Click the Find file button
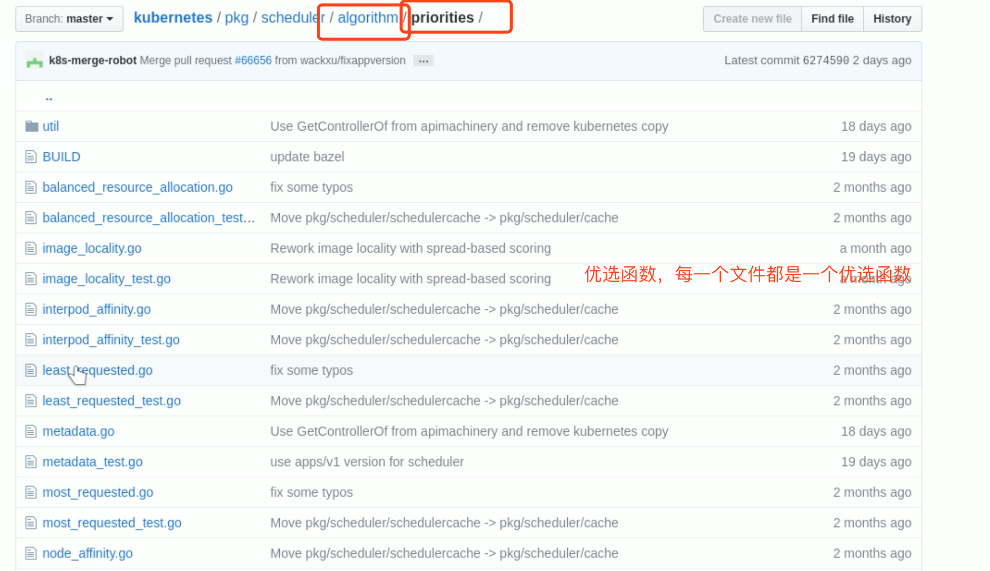990x571 pixels. click(x=832, y=19)
